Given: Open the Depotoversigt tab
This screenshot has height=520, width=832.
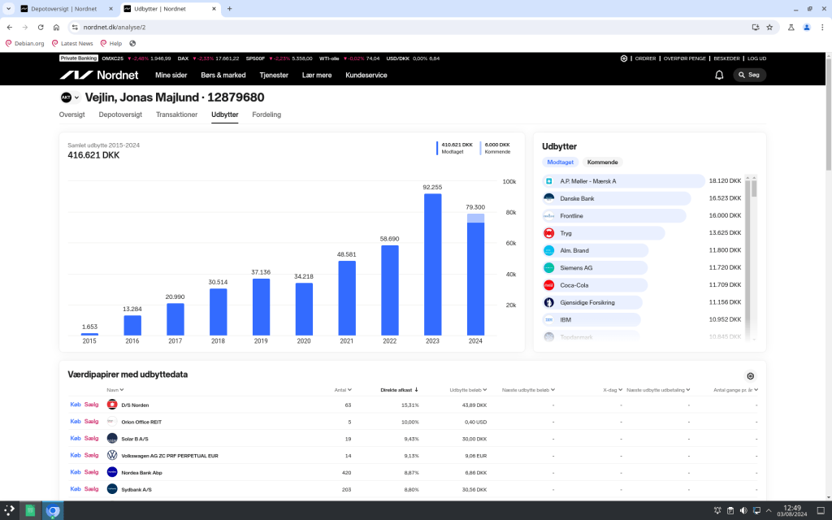Looking at the screenshot, I should tap(120, 115).
